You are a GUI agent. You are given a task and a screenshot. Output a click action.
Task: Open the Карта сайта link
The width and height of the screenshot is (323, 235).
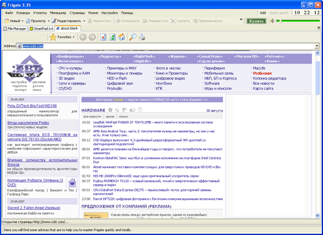[x=263, y=89]
